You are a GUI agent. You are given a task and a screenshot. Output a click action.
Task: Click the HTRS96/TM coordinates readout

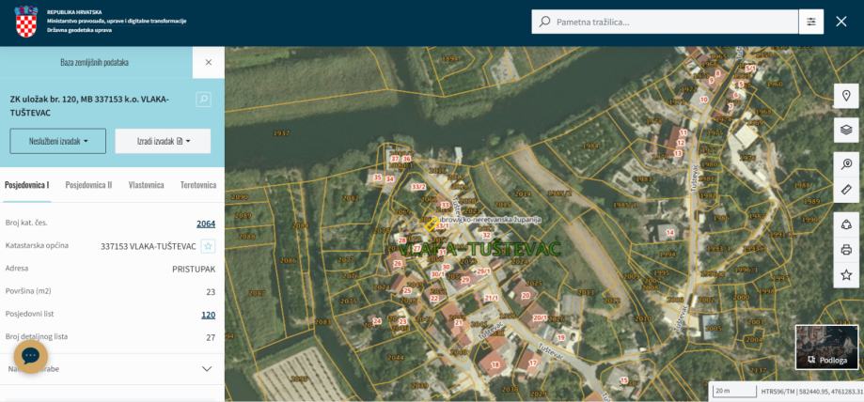point(811,392)
